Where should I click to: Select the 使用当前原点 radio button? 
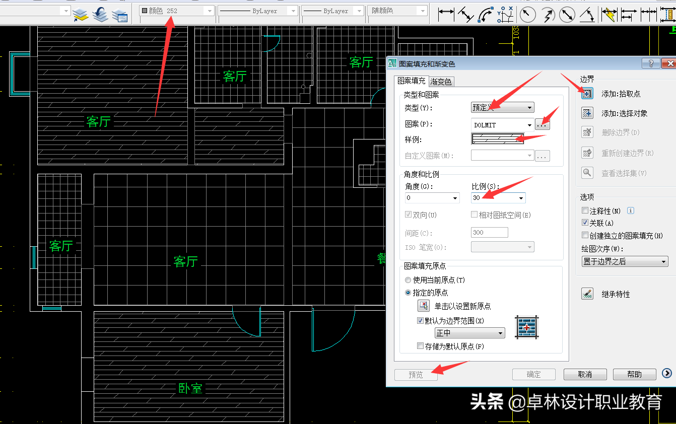pyautogui.click(x=408, y=280)
